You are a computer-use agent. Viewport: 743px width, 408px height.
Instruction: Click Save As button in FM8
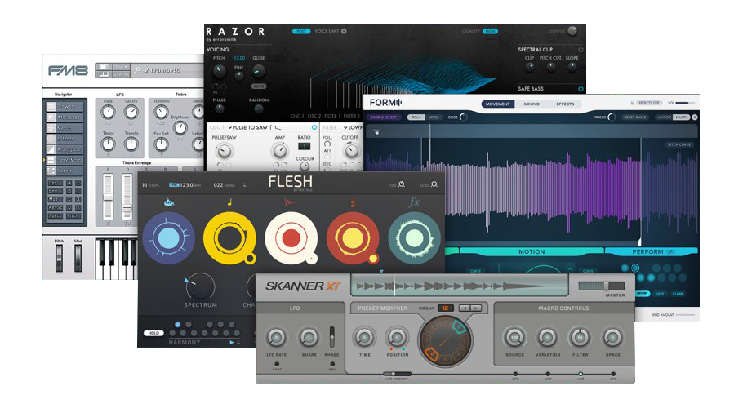point(121,74)
